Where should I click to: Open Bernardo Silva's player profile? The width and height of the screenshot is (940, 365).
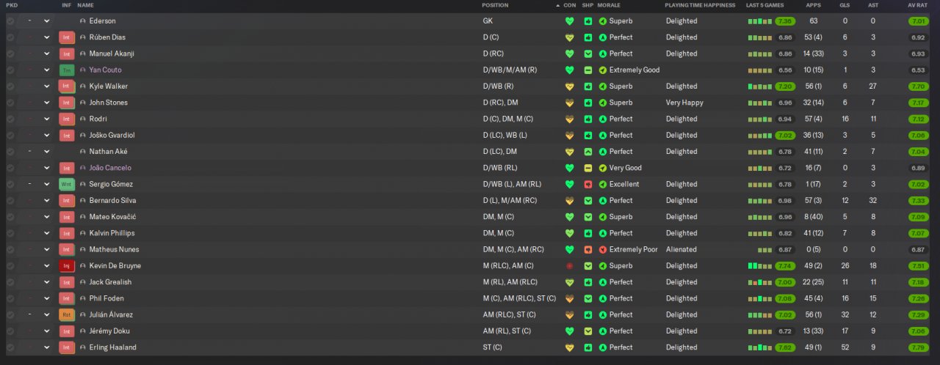point(112,201)
